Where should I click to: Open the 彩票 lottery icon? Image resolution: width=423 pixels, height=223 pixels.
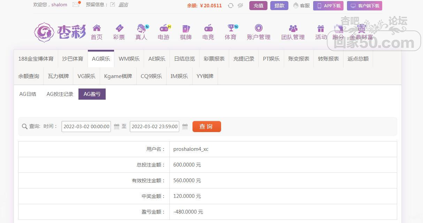click(x=119, y=29)
